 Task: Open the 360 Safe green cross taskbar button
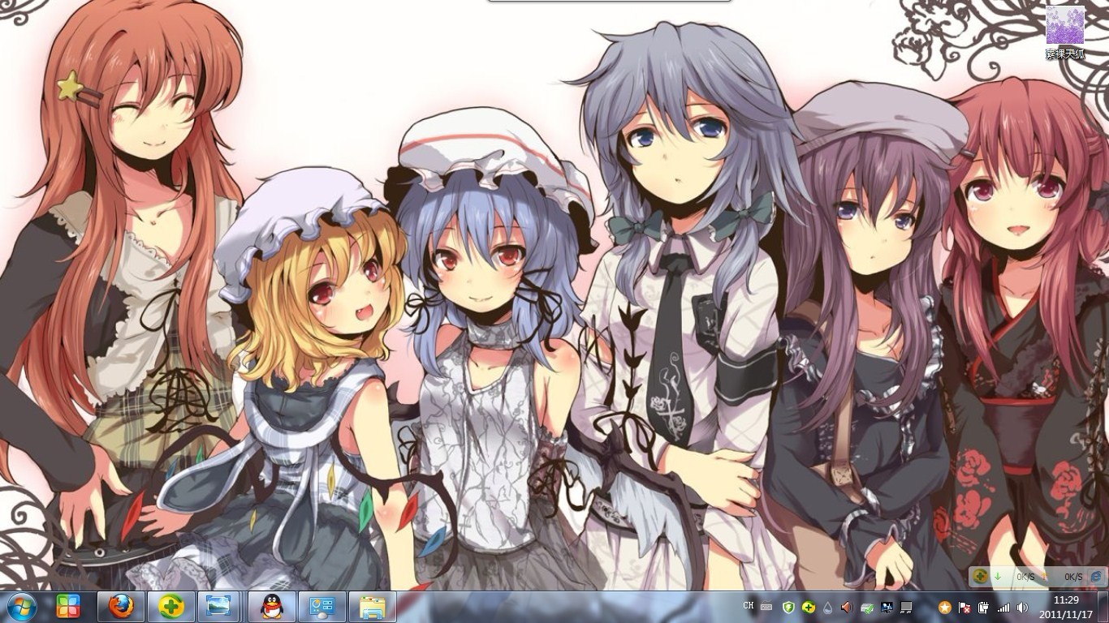click(171, 607)
